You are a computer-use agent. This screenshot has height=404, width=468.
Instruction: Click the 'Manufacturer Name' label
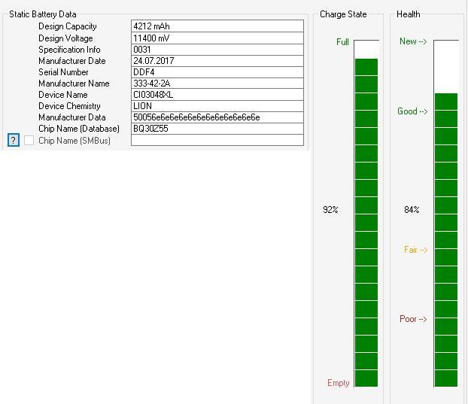pyautogui.click(x=74, y=84)
